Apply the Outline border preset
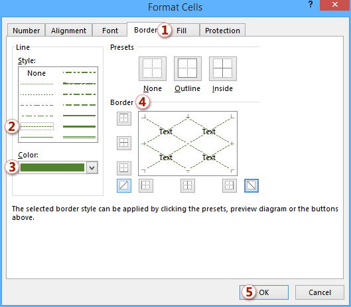This screenshot has width=351, height=307. [x=188, y=68]
